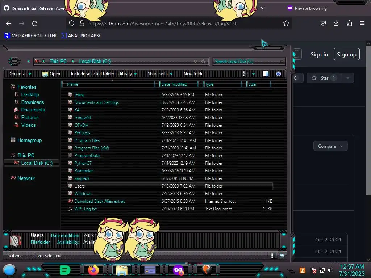The height and width of the screenshot is (278, 371).
Task: Create a New folder
Action: coord(194,74)
